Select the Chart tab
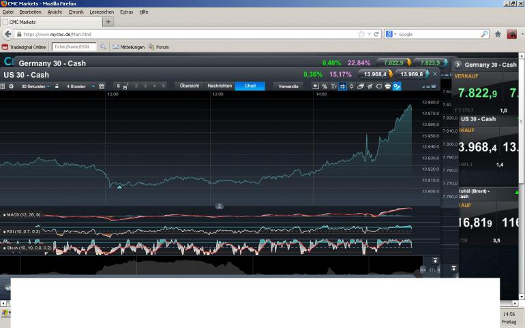525x328 pixels. pos(250,86)
